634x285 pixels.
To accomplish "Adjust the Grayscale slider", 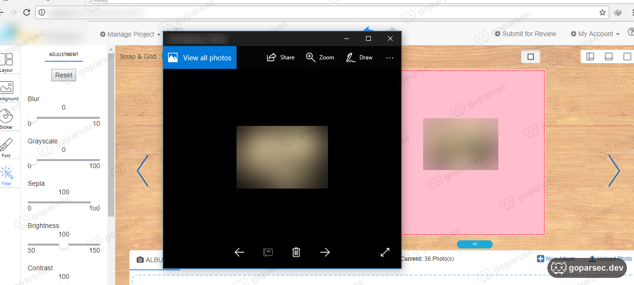I will point(32,160).
